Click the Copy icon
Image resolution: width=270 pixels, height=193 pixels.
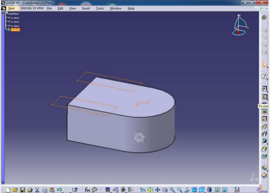coord(44,190)
